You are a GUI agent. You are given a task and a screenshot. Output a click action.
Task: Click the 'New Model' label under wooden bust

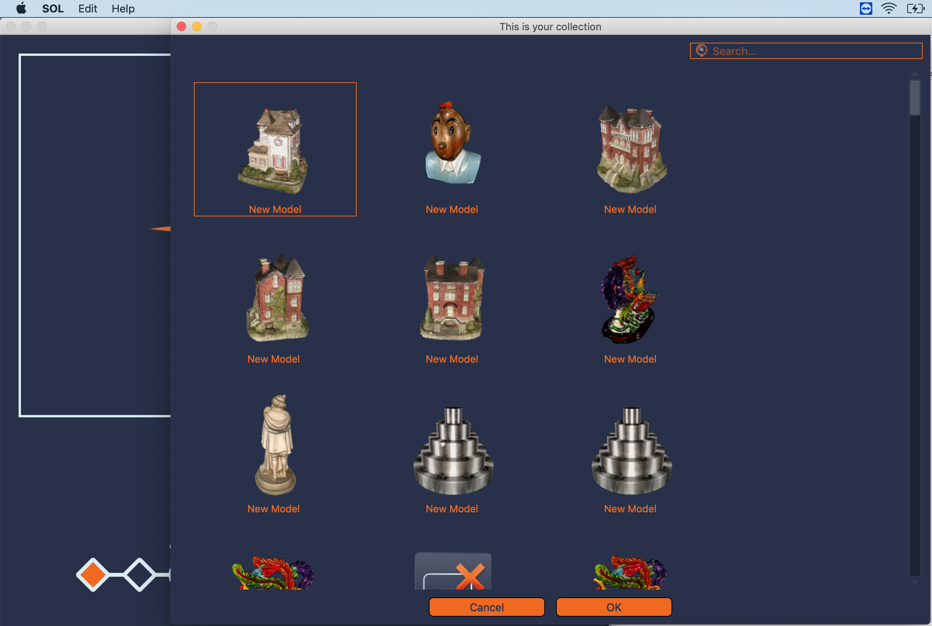[x=452, y=209]
